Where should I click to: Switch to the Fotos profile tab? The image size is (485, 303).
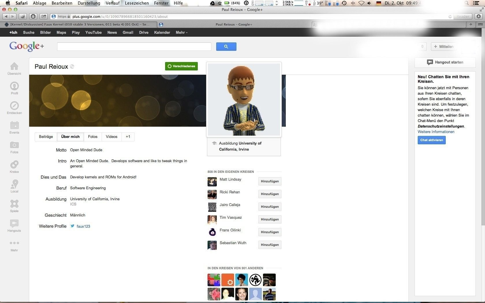[x=93, y=136]
